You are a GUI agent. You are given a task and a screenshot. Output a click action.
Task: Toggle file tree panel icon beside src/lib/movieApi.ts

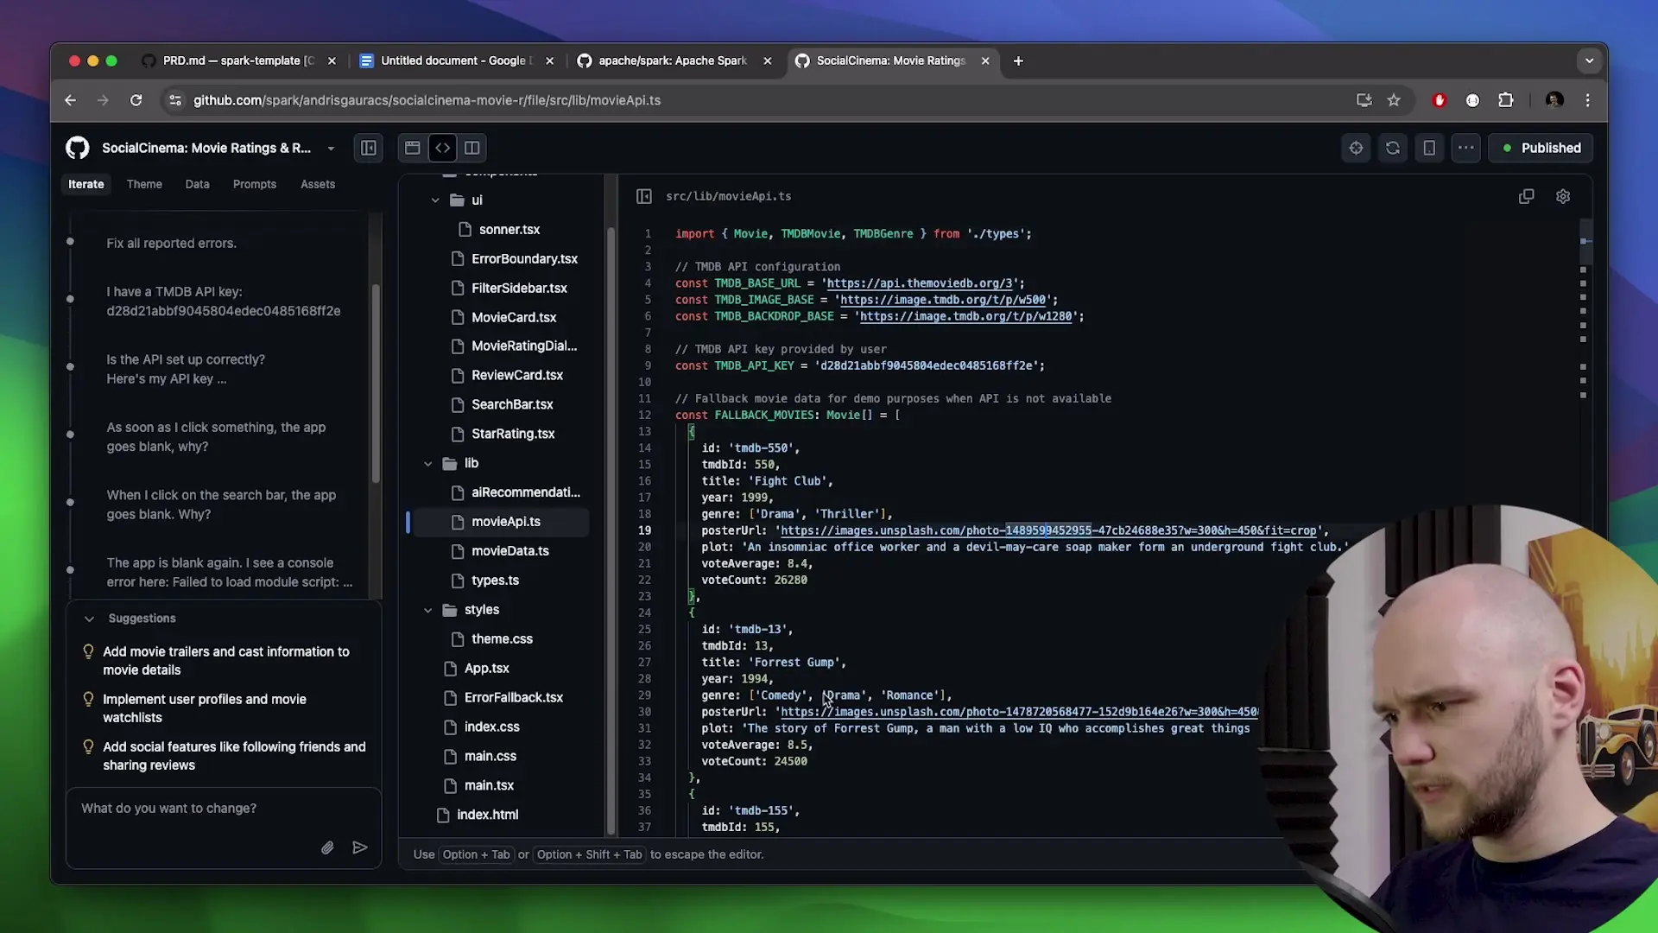point(644,196)
